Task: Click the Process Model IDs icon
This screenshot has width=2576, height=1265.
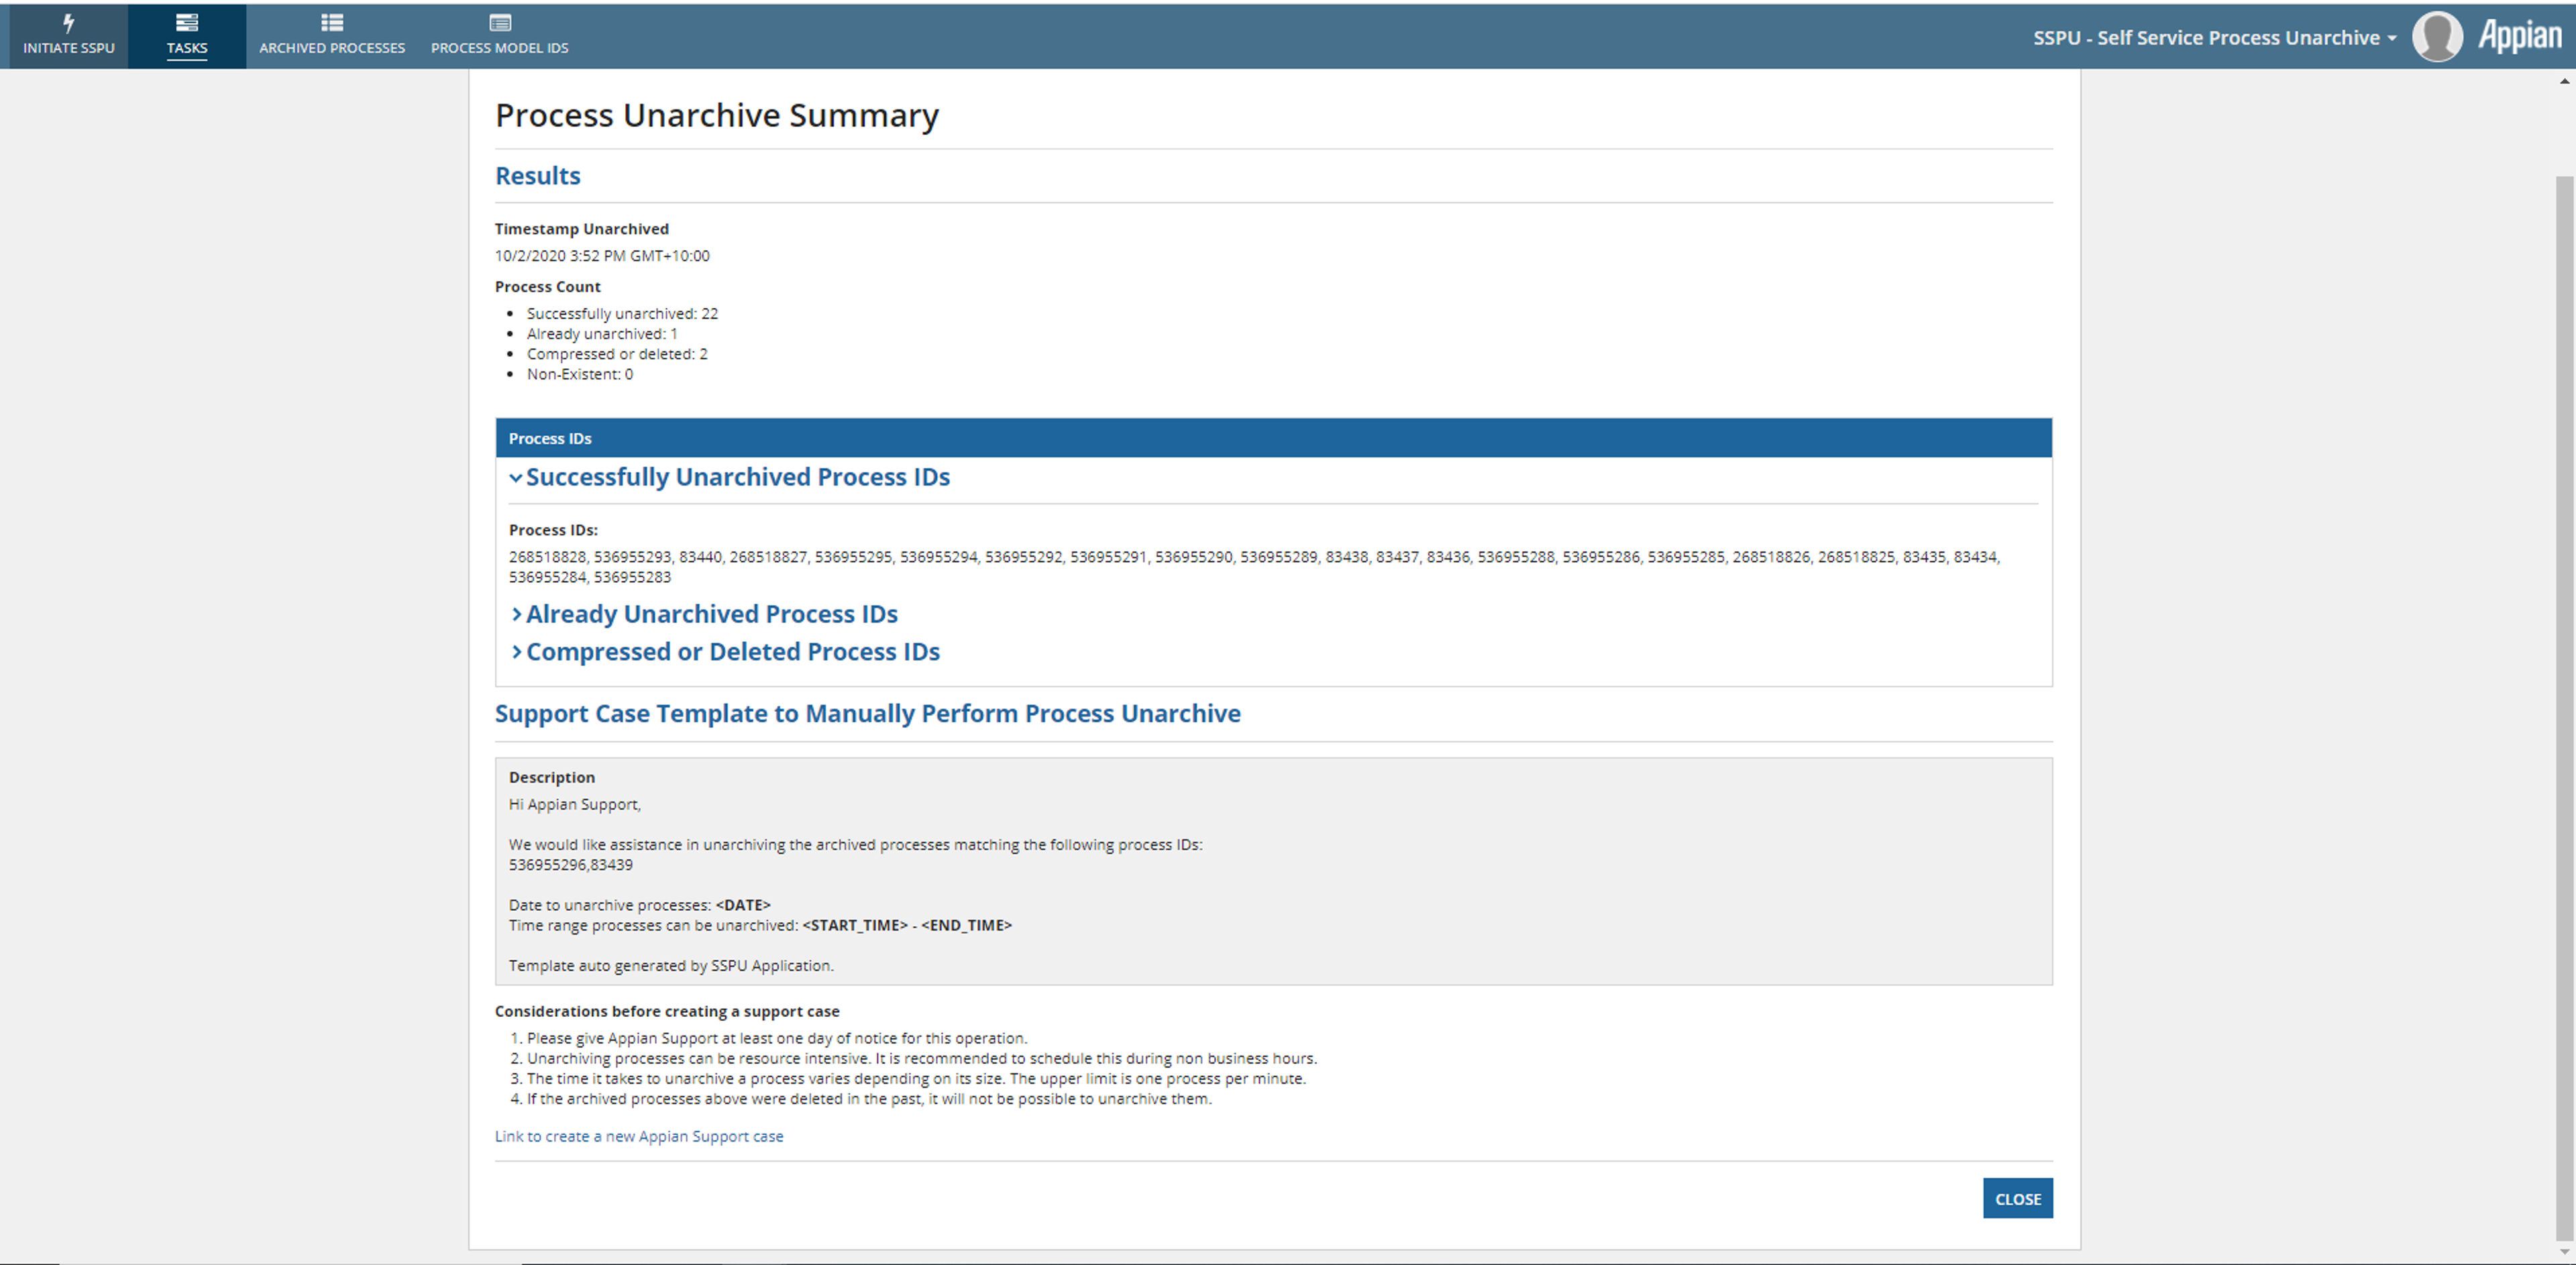Action: [500, 22]
